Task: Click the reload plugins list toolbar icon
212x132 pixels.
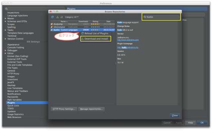Action: coord(52,17)
